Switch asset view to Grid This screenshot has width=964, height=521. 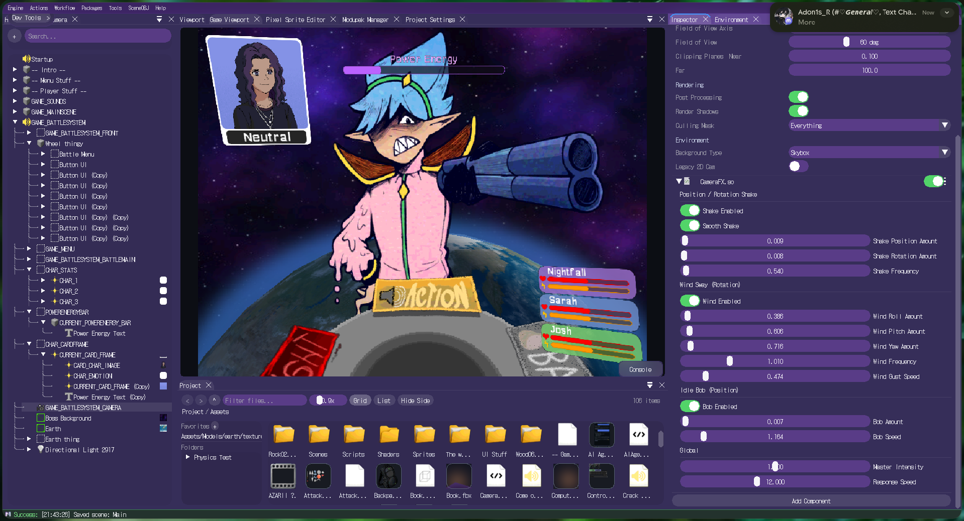pos(360,401)
